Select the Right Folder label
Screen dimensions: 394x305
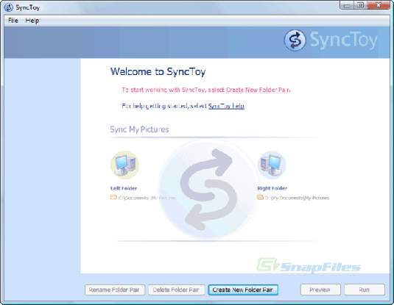(272, 188)
